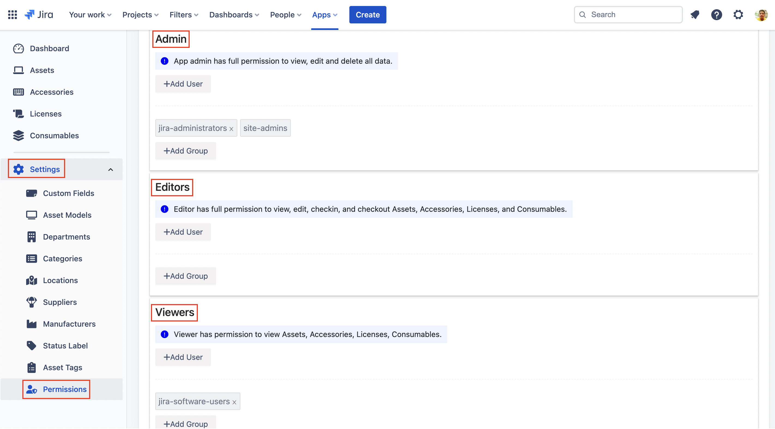Click Add User under Editors

[183, 232]
